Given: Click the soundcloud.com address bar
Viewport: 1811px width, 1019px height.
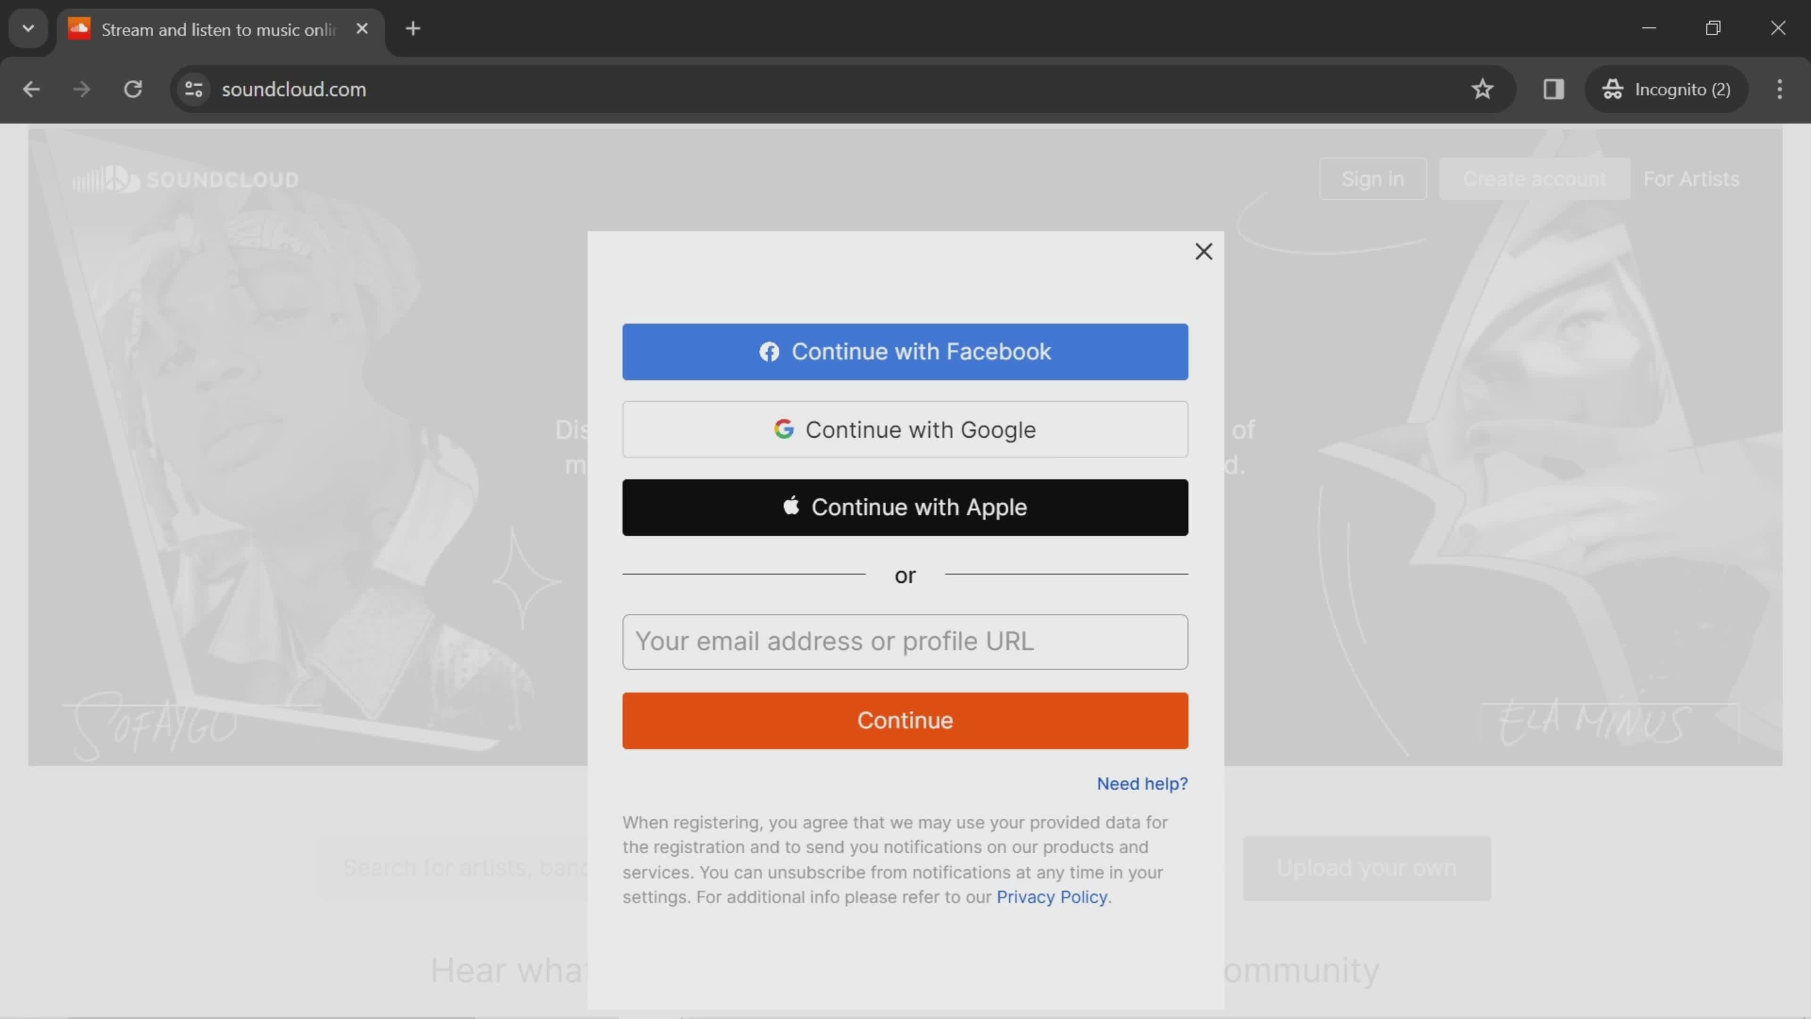Looking at the screenshot, I should (293, 88).
